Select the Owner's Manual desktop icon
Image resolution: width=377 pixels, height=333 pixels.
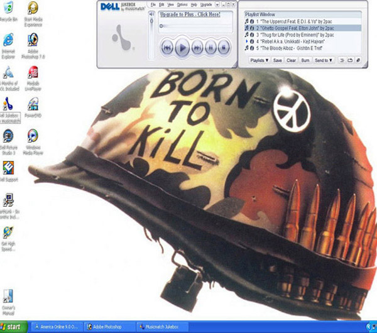(x=8, y=302)
